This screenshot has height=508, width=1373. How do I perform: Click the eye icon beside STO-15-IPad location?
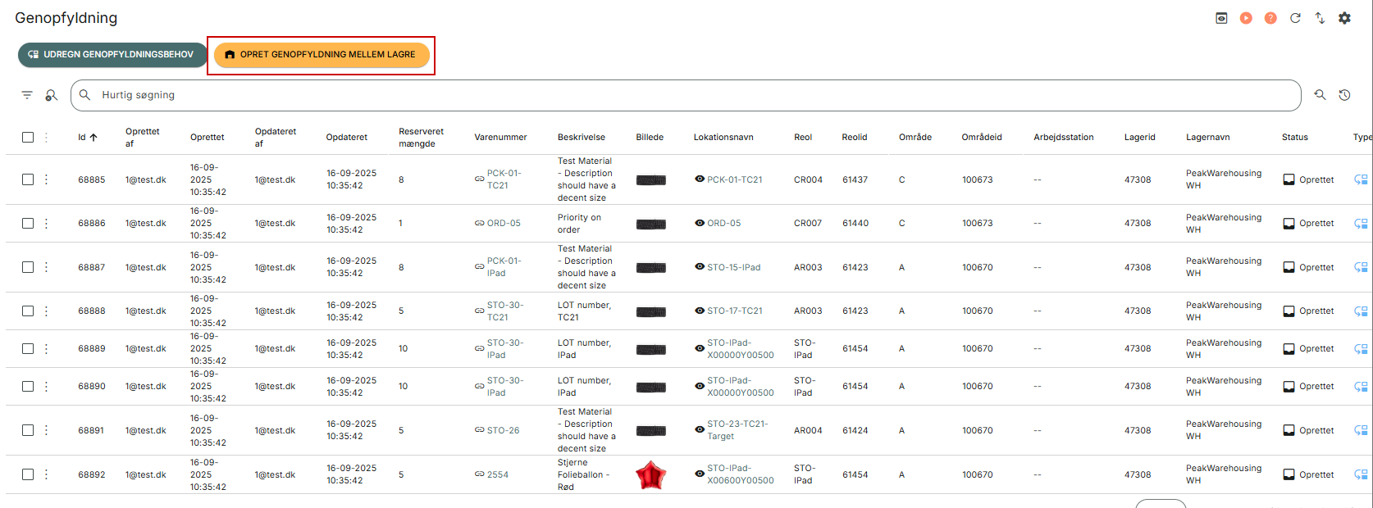click(x=700, y=267)
